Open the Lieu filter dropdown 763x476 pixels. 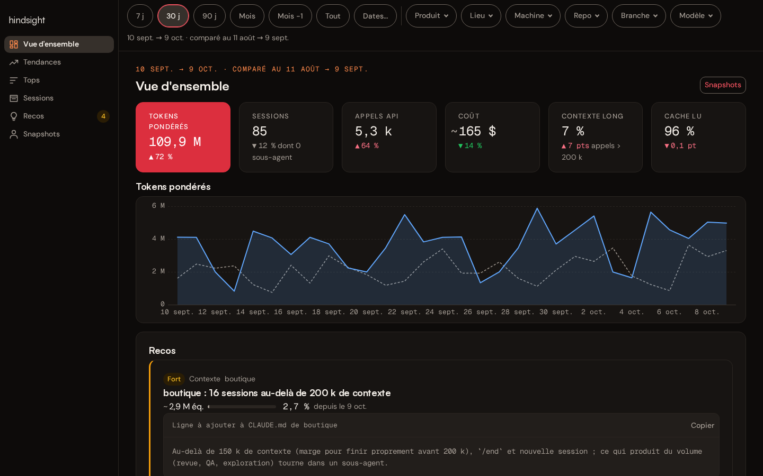click(481, 16)
